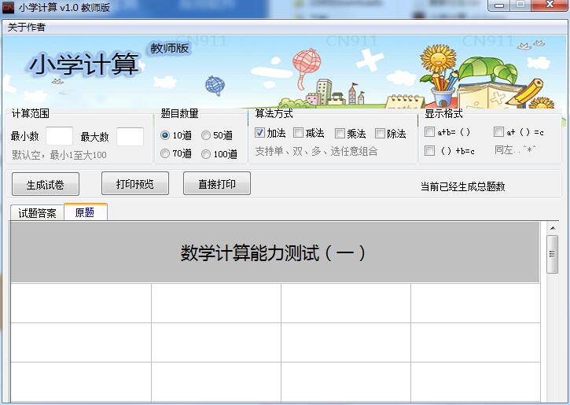
Task: Click the 默认空，最小1至大100 hint text
Action: tap(59, 155)
